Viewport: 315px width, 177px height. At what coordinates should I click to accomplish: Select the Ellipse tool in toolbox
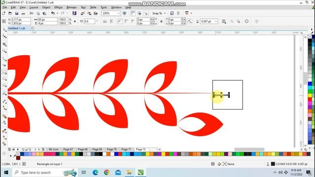(4, 79)
